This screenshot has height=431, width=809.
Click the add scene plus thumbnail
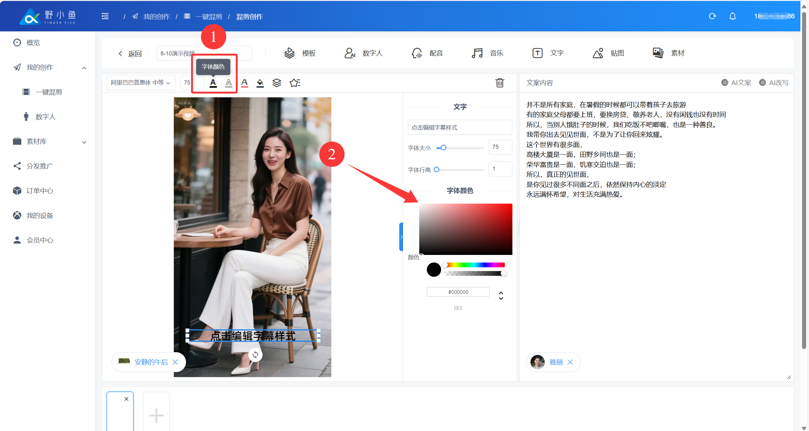(156, 415)
